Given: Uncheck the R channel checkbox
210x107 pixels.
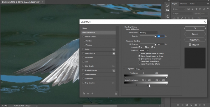Looking at the screenshot, I should pyautogui.click(x=139, y=47).
